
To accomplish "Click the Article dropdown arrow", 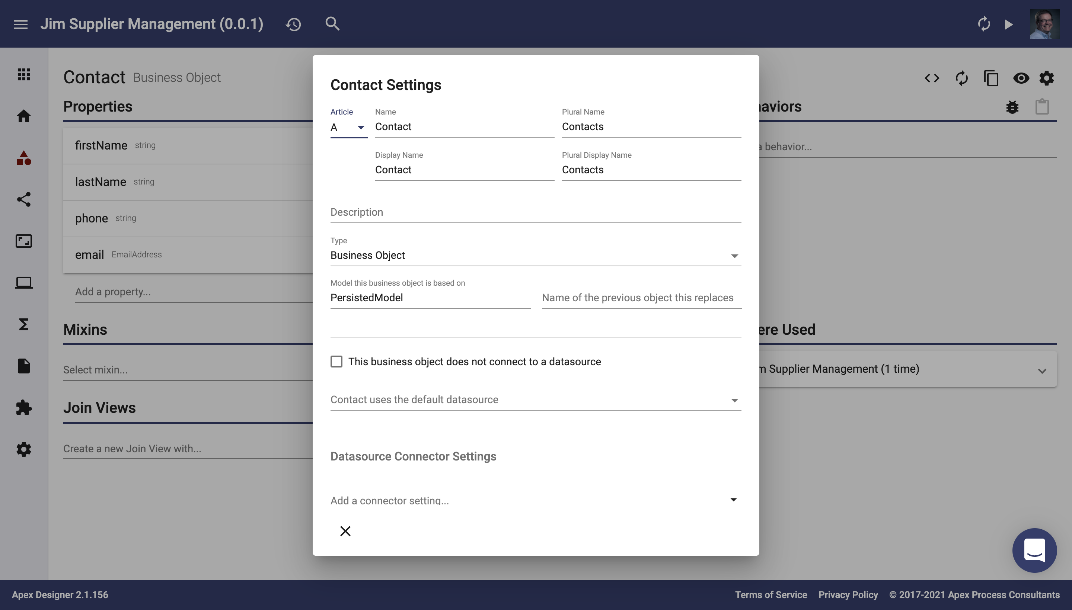I will (361, 127).
